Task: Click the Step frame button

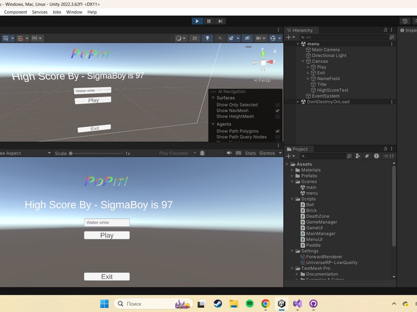Action: tap(220, 21)
